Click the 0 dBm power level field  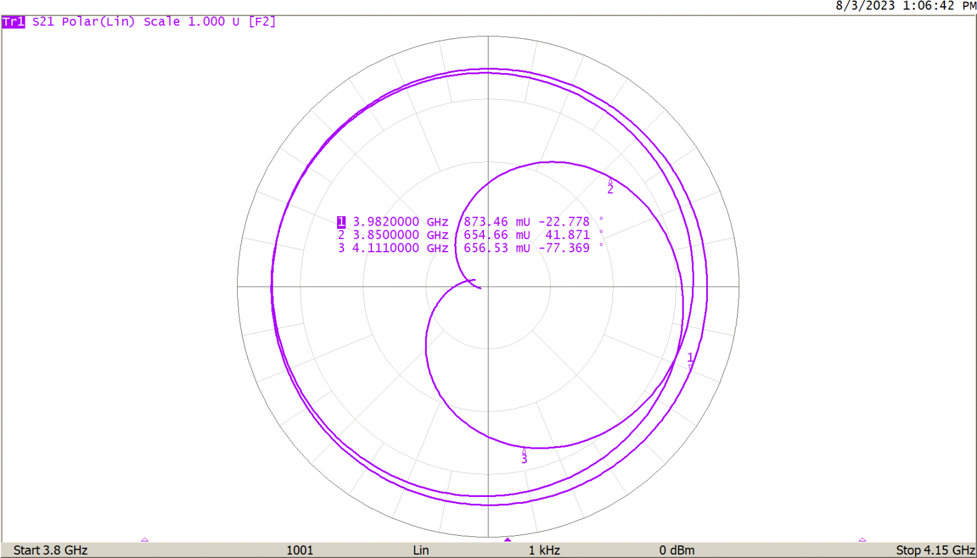coord(678,550)
